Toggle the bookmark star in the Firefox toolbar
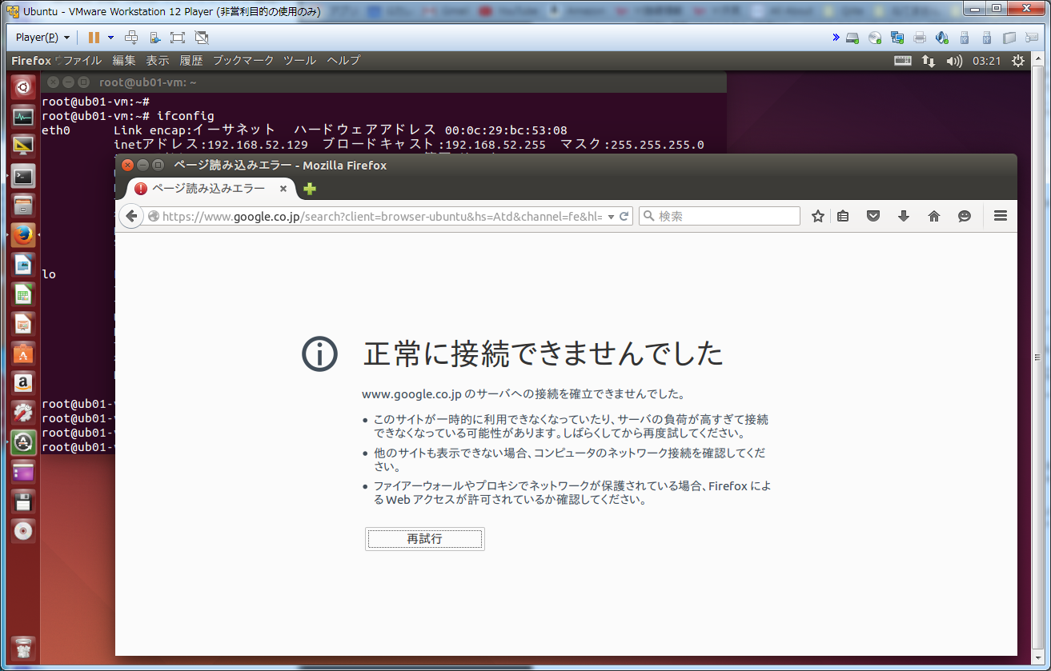The width and height of the screenshot is (1051, 671). [x=817, y=216]
